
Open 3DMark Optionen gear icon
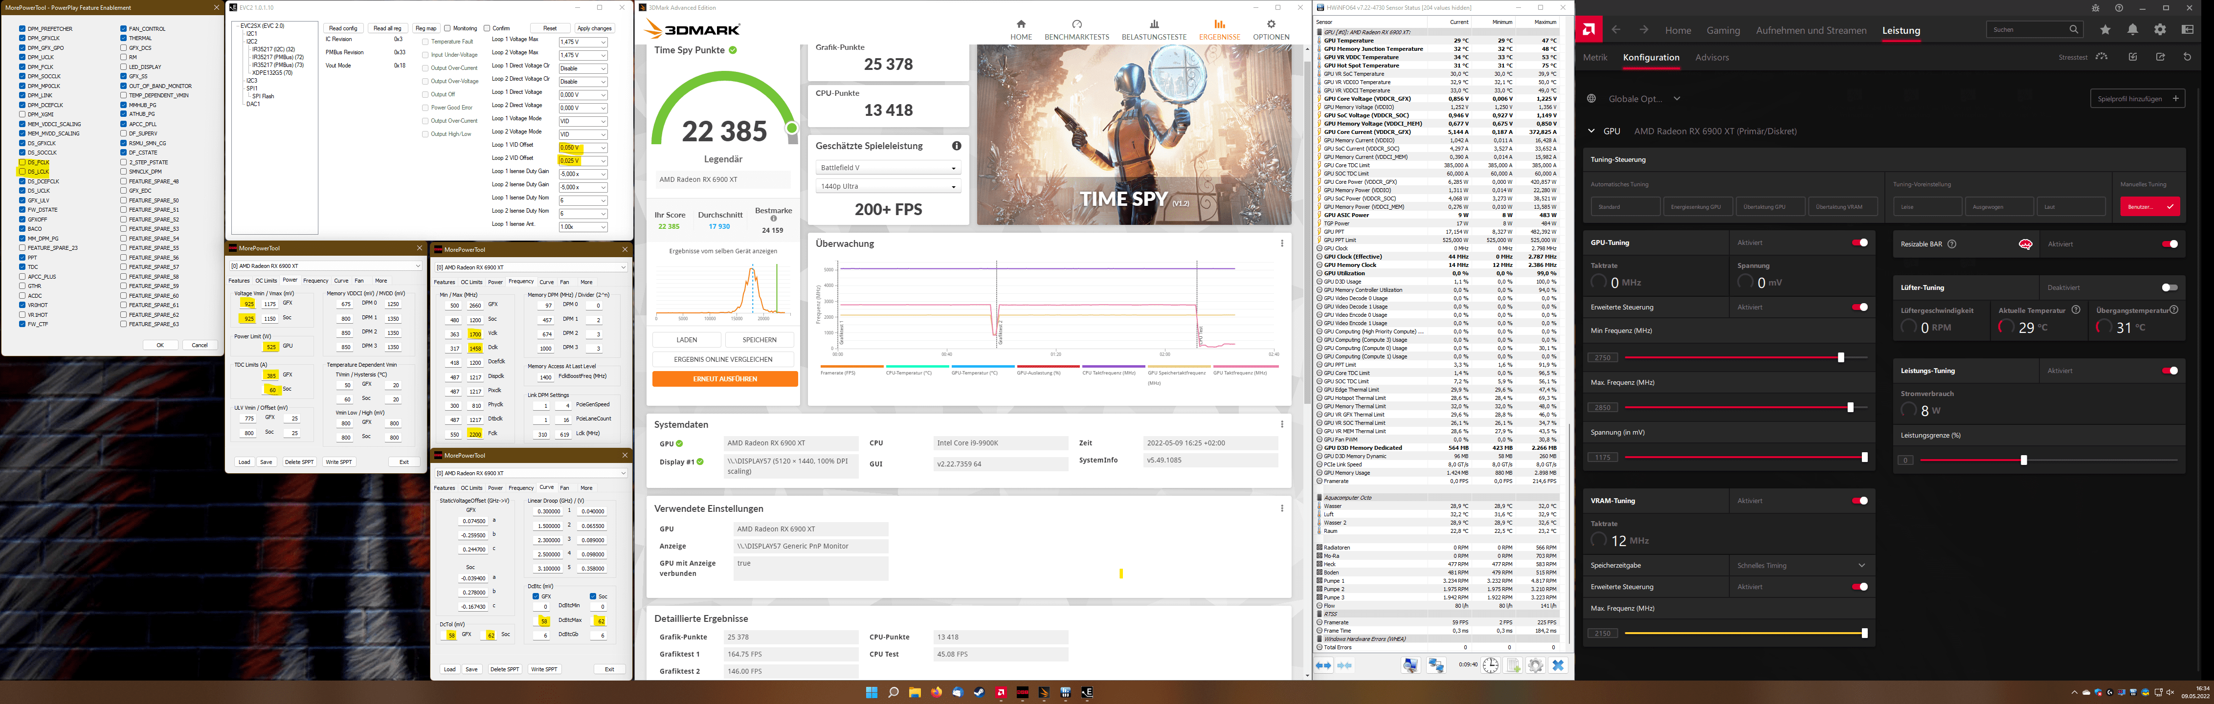(x=1270, y=24)
